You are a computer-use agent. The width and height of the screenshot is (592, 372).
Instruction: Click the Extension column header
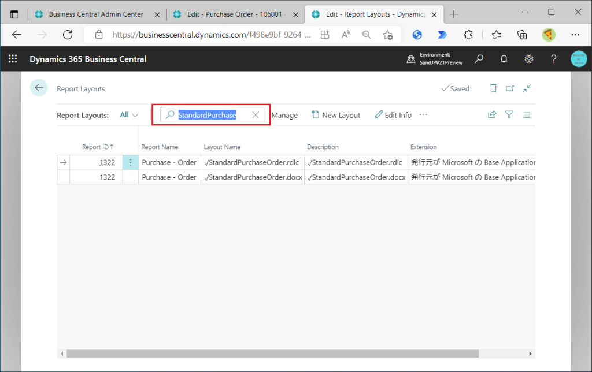[x=424, y=147]
